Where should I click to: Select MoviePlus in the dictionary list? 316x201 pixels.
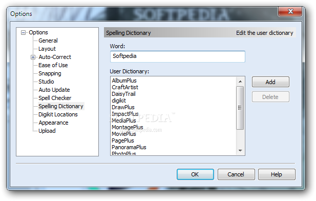click(124, 134)
